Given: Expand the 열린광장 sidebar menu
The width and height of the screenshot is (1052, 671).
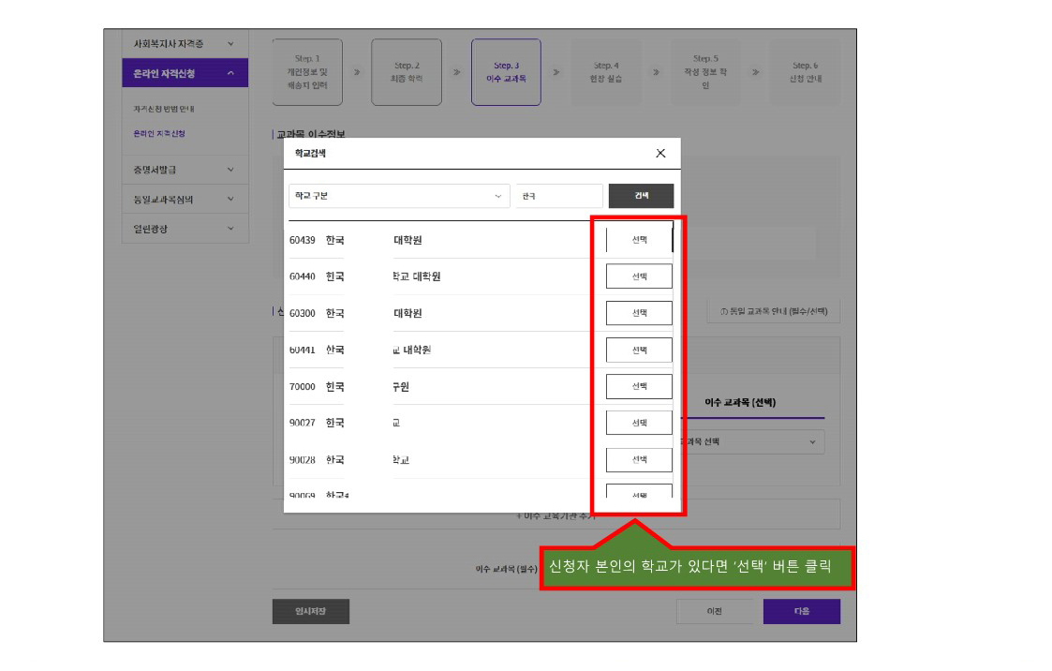Looking at the screenshot, I should pyautogui.click(x=185, y=229).
